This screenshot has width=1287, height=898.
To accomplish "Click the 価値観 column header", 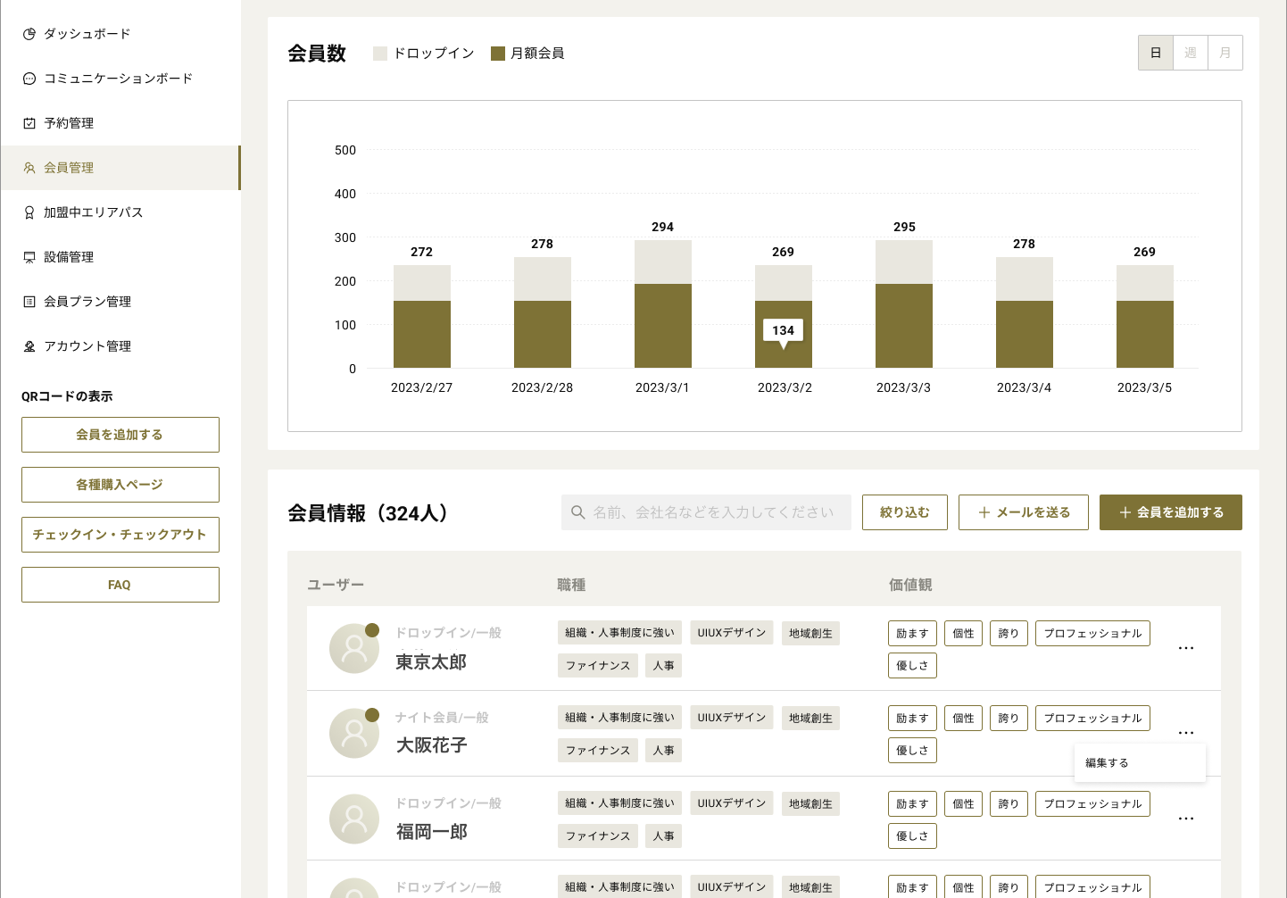I will 910,585.
